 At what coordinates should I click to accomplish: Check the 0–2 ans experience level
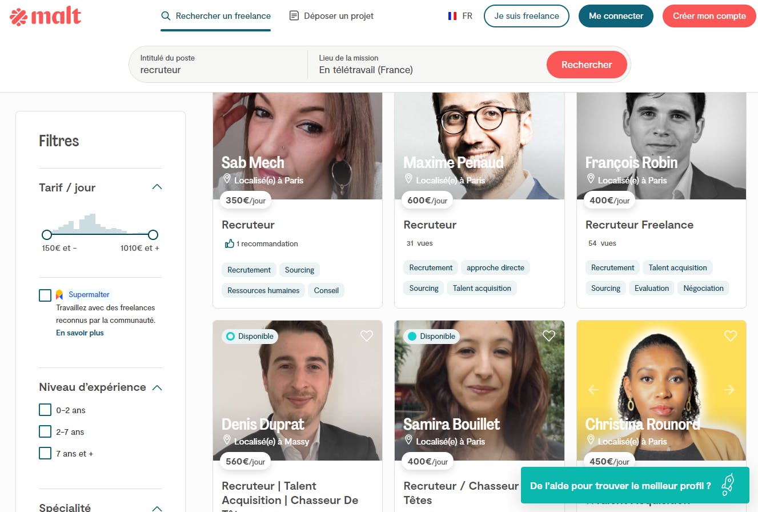(x=45, y=410)
